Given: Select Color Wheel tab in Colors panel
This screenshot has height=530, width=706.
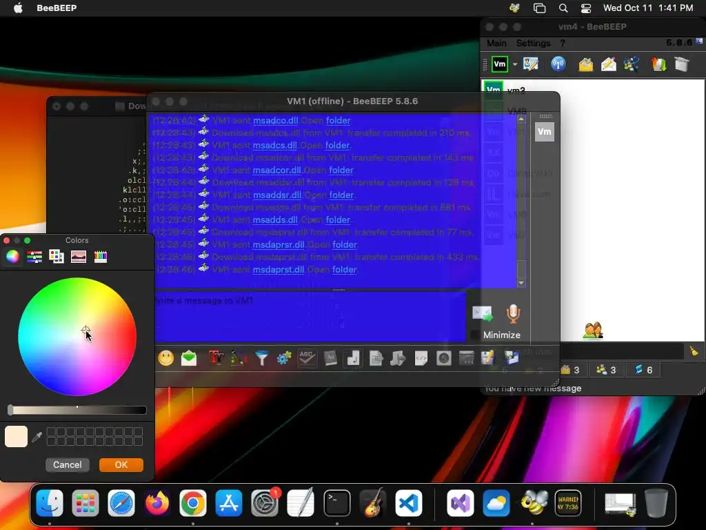Looking at the screenshot, I should 12,257.
